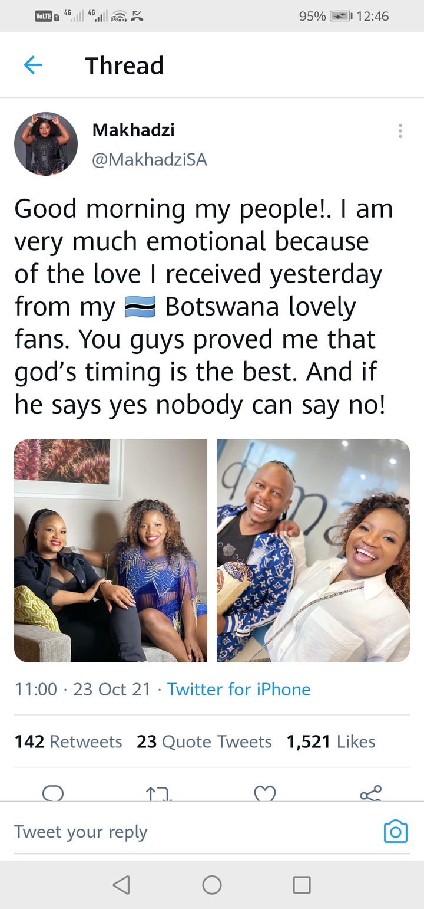Tap the back arrow in Thread header
Viewport: 424px width, 909px height.
click(33, 65)
